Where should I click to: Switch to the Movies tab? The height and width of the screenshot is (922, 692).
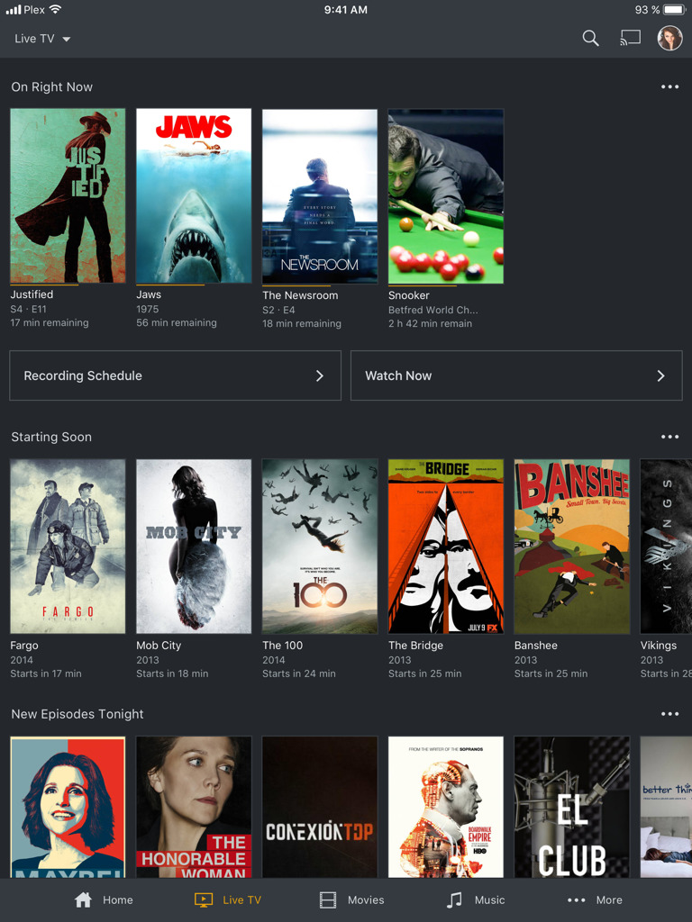351,899
